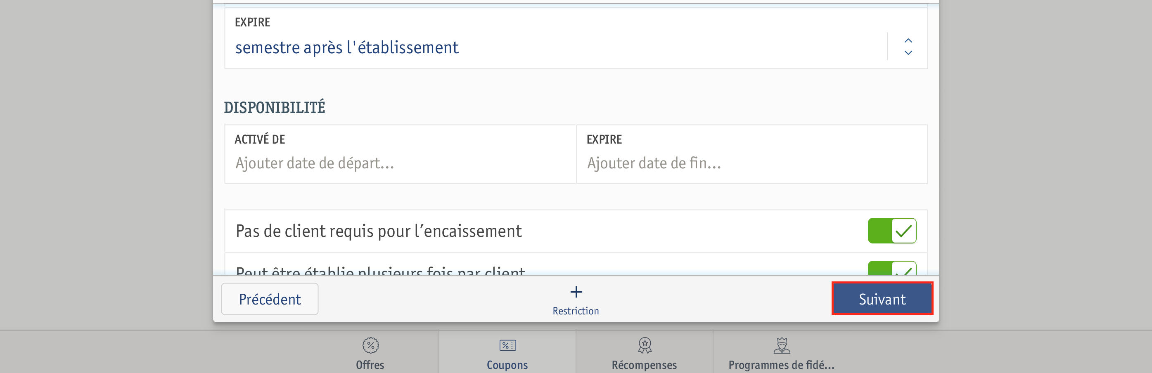Click the up chevron in Expire selector
1152x373 pixels.
[x=908, y=41]
